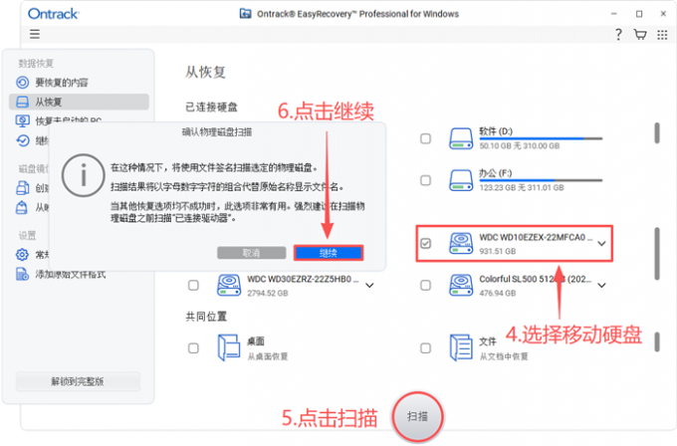
Task: Open the hamburger menu
Action: coord(35,34)
